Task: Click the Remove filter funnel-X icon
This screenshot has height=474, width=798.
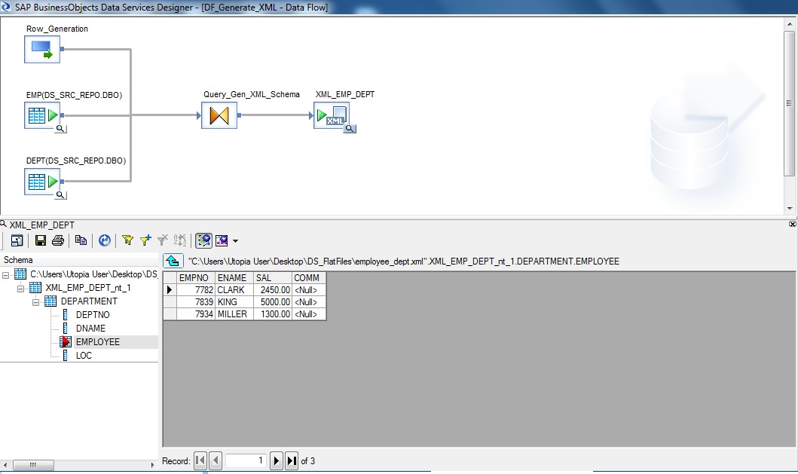Action: pos(162,240)
